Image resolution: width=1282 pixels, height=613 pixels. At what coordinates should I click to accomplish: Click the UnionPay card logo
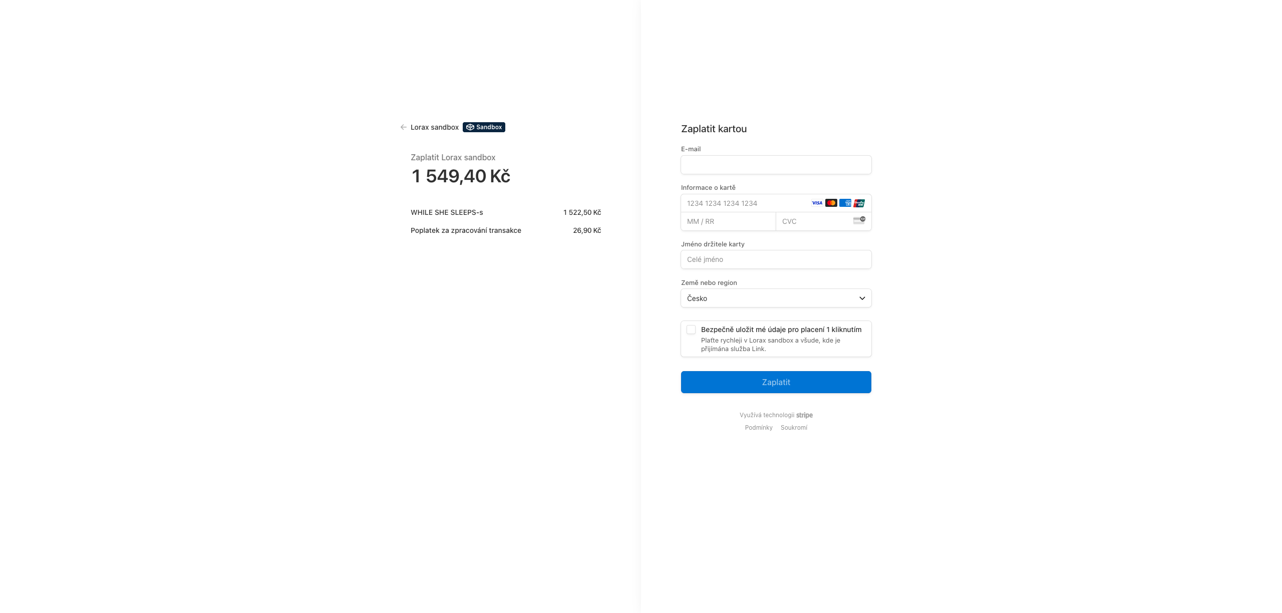pyautogui.click(x=859, y=203)
